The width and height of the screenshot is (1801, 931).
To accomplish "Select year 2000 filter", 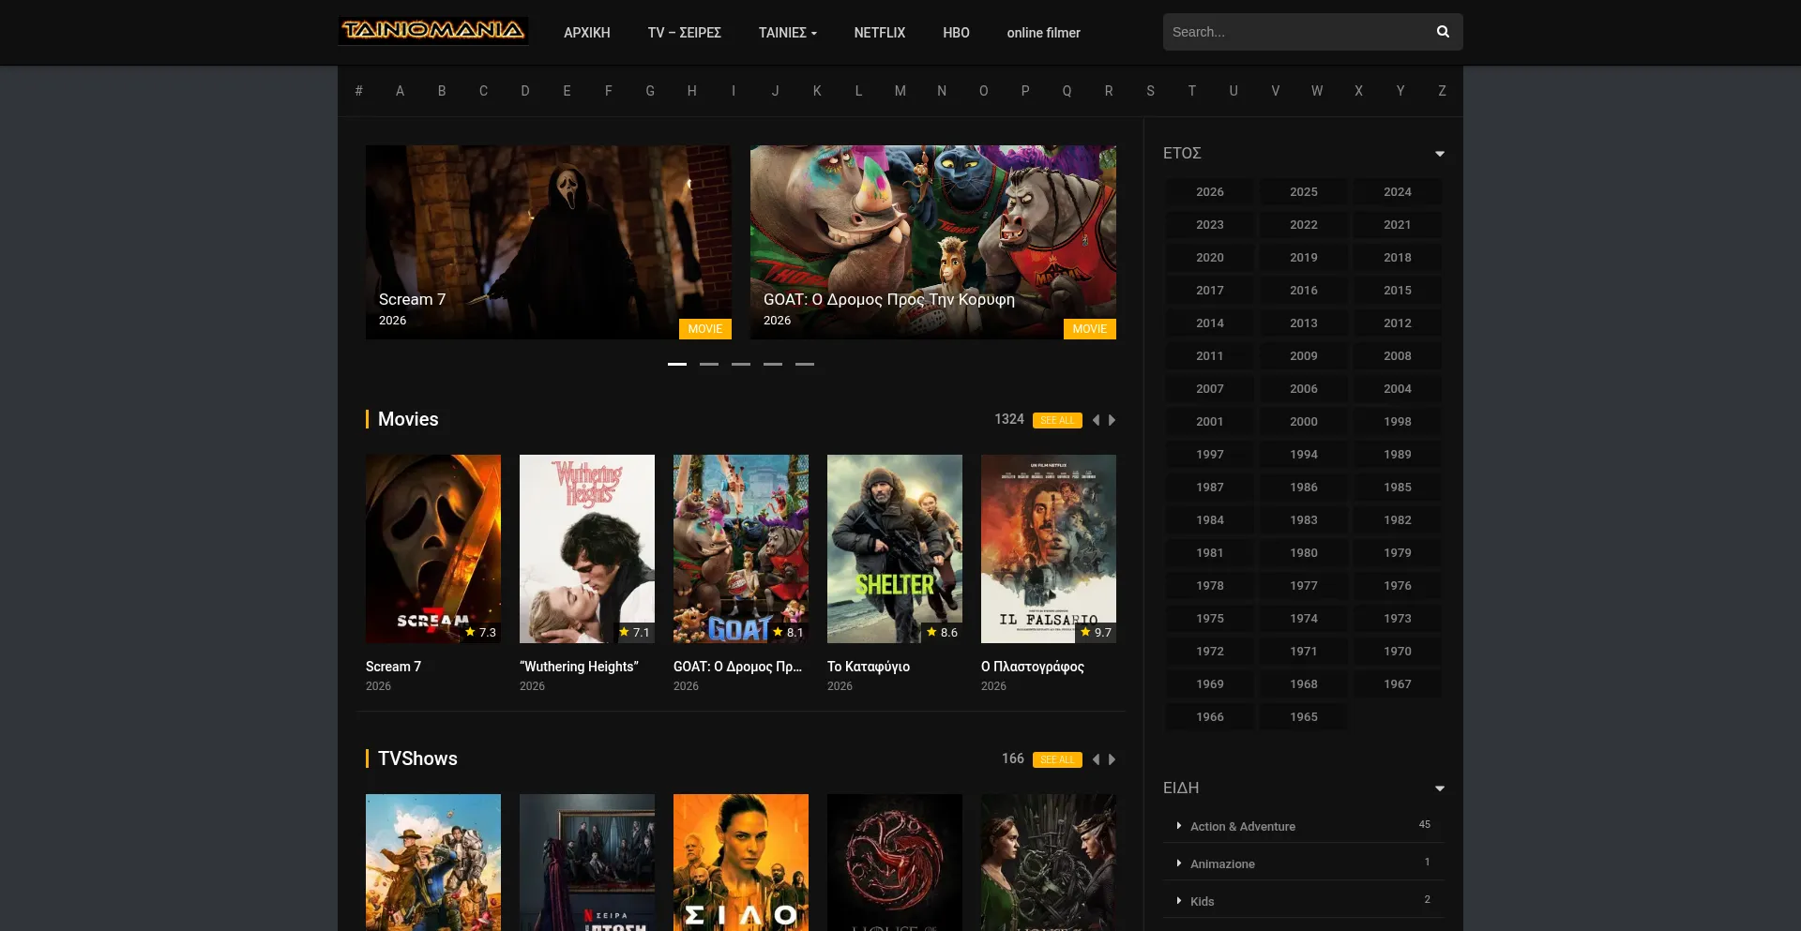I will (1304, 421).
